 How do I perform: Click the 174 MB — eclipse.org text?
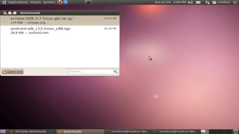pyautogui.click(x=28, y=23)
